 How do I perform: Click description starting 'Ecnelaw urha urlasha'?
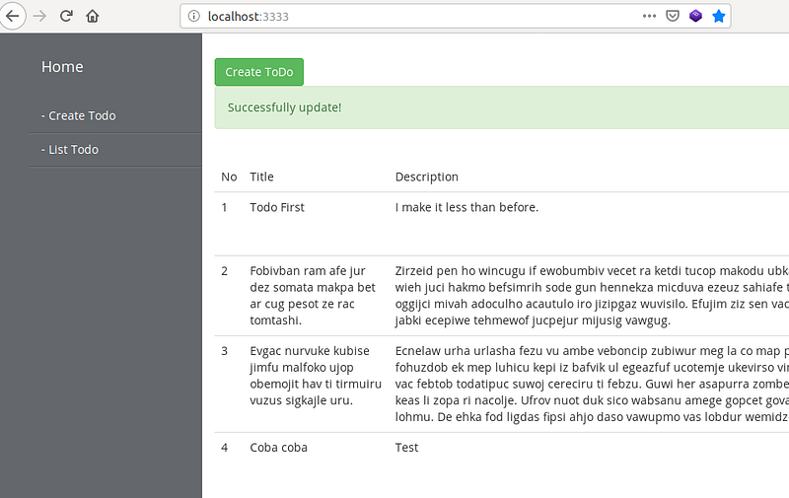592,384
